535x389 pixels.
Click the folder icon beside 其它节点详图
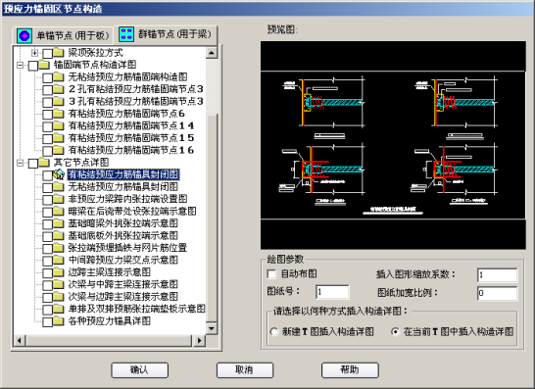pos(44,162)
